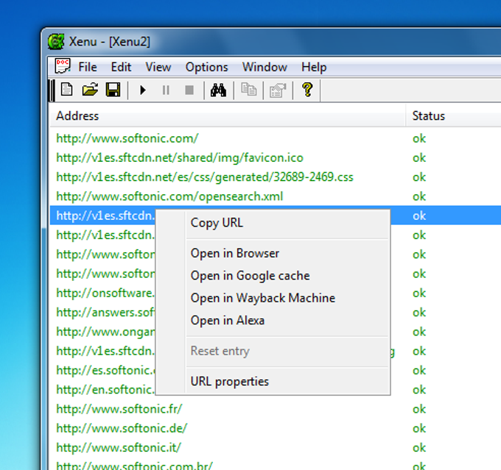Viewport: 501px width, 470px height.
Task: Click the greyed Reset entry item
Action: click(272, 351)
